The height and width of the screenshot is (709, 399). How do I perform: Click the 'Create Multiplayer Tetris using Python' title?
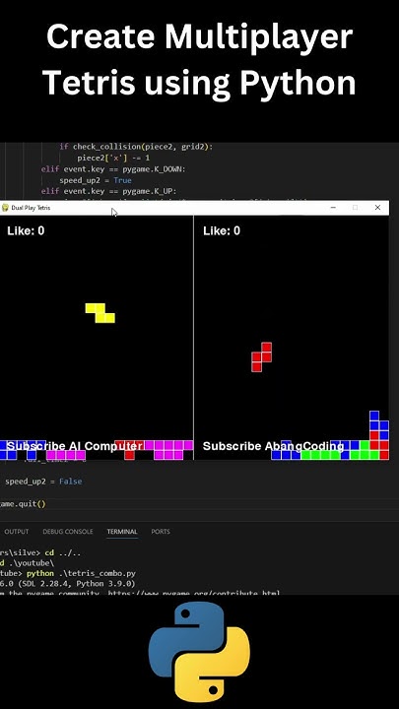199,60
